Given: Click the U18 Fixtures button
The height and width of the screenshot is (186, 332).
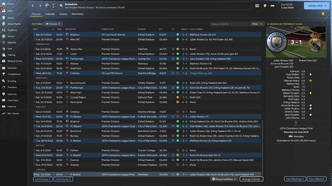Looking at the screenshot, I should coord(63,179).
